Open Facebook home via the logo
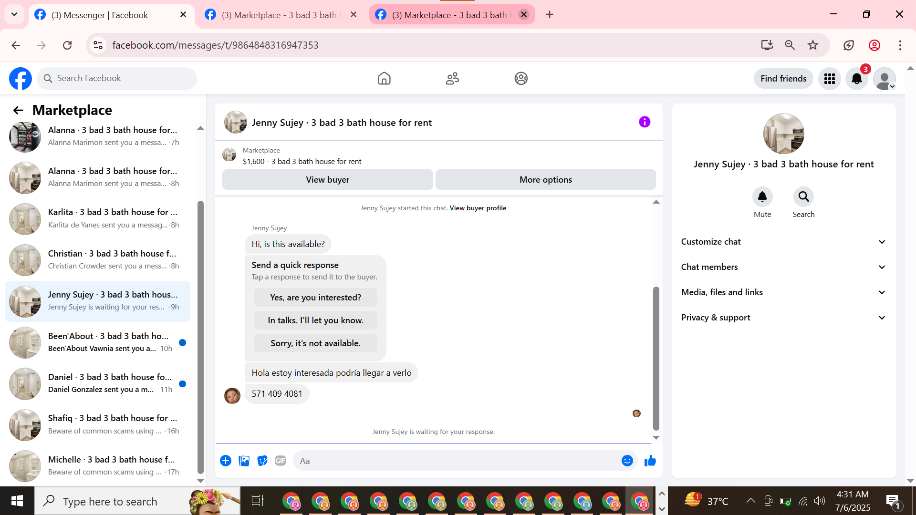This screenshot has height=515, width=916. coord(21,79)
